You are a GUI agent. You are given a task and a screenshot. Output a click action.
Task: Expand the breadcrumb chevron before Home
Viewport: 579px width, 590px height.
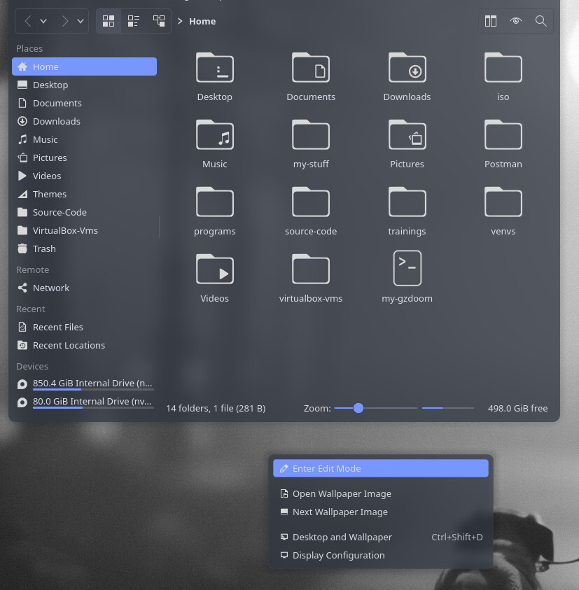tap(180, 21)
